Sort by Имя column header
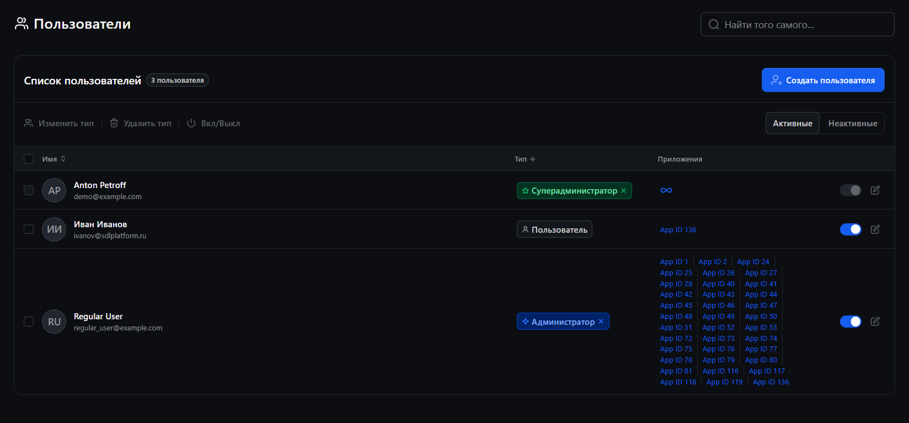Image resolution: width=909 pixels, height=423 pixels. [x=54, y=159]
